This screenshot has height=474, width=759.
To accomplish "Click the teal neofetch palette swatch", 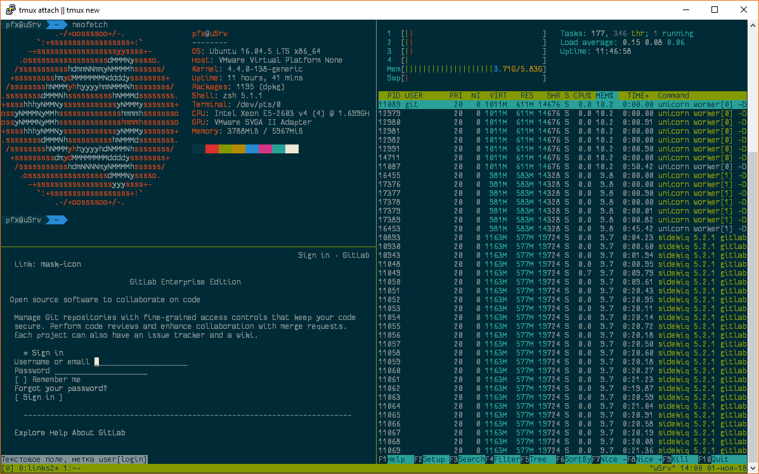I will (279, 149).
